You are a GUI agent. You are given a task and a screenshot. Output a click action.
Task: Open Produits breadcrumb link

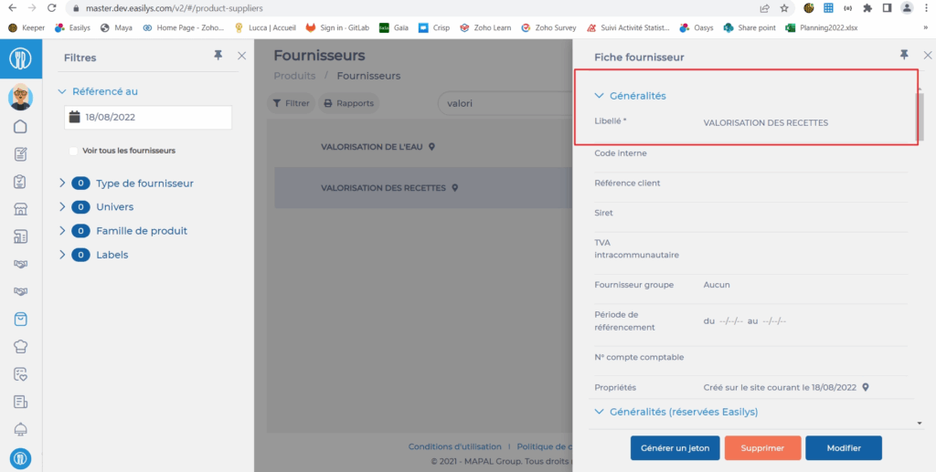pos(294,76)
